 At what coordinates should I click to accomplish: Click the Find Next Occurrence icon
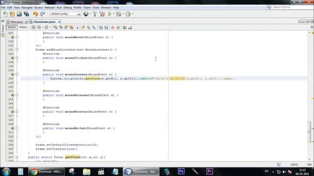pos(66,27)
